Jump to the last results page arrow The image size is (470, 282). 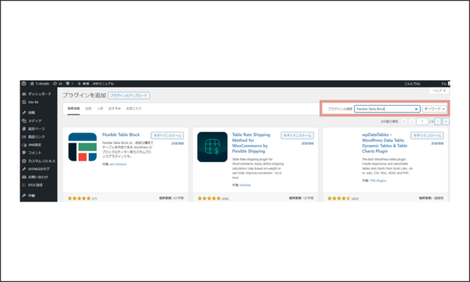pyautogui.click(x=446, y=122)
